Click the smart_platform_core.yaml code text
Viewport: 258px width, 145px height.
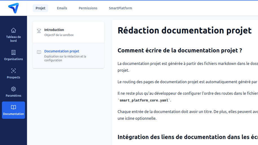(x=144, y=100)
